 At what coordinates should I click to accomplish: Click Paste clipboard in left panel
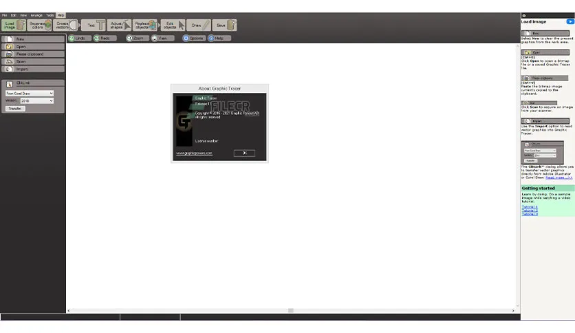pos(33,54)
